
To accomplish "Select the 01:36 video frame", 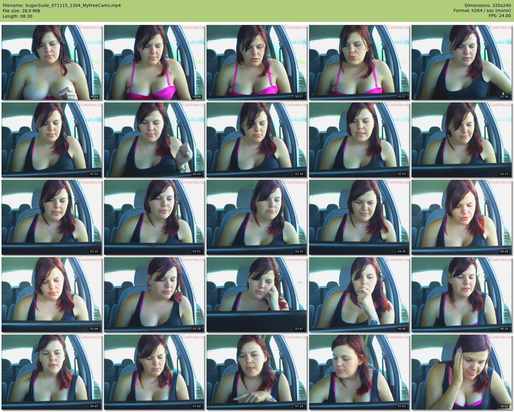I will [462, 62].
